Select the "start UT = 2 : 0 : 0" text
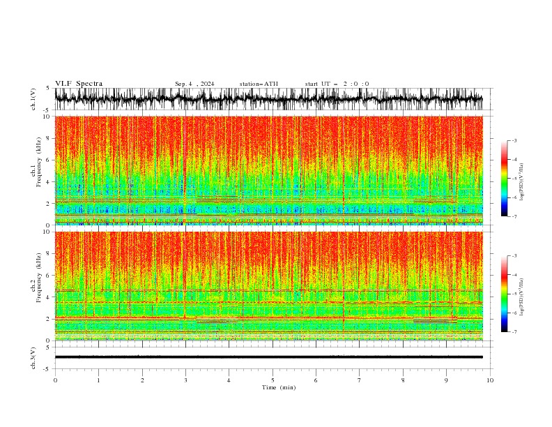 pos(337,84)
